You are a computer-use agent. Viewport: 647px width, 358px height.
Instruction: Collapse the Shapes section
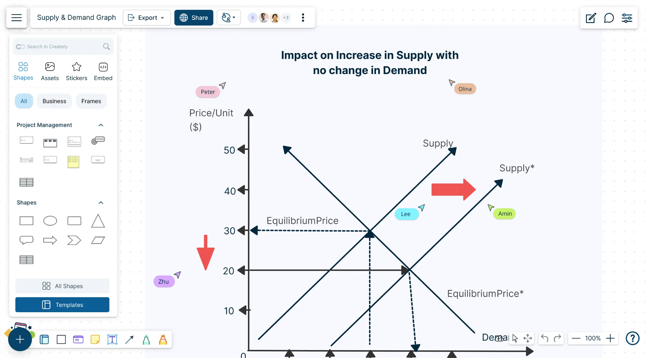click(x=101, y=202)
